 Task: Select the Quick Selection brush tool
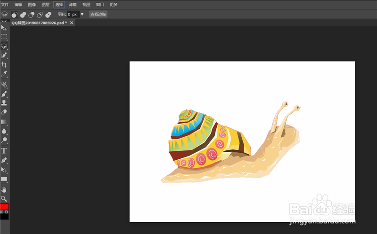point(4,55)
